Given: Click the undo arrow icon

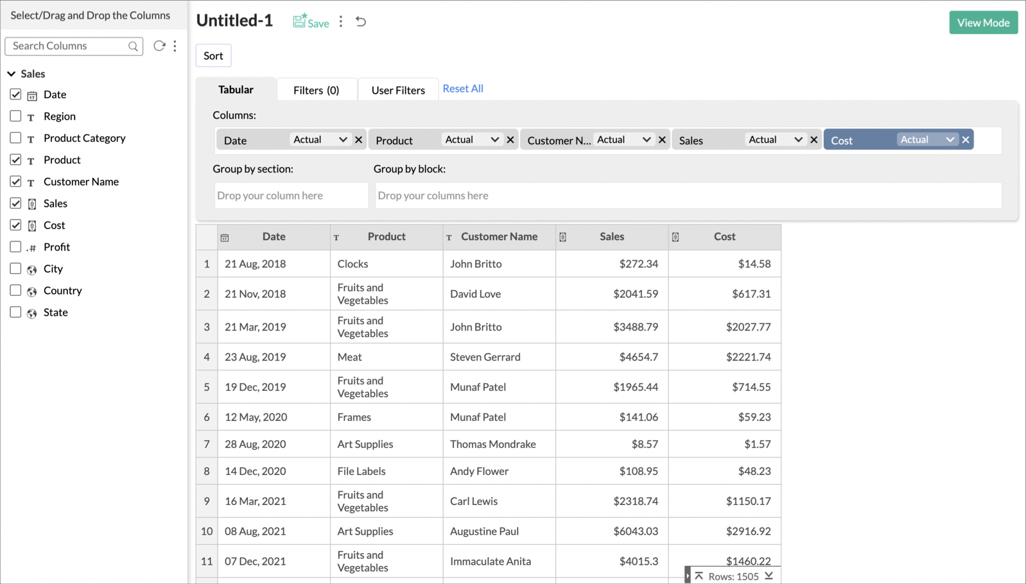Looking at the screenshot, I should (x=361, y=22).
